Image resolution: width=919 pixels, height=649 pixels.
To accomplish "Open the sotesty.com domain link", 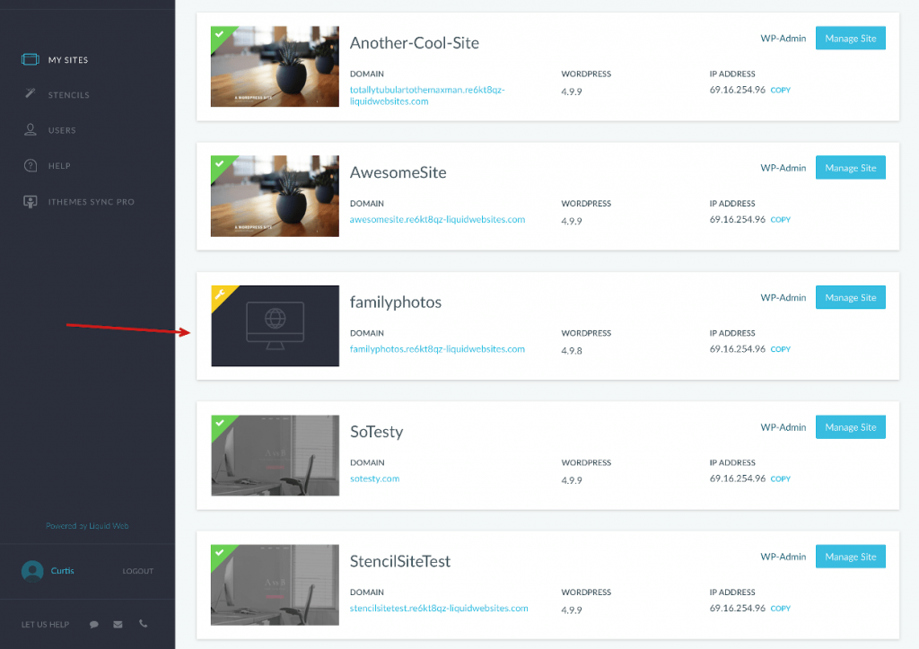I will pyautogui.click(x=374, y=478).
